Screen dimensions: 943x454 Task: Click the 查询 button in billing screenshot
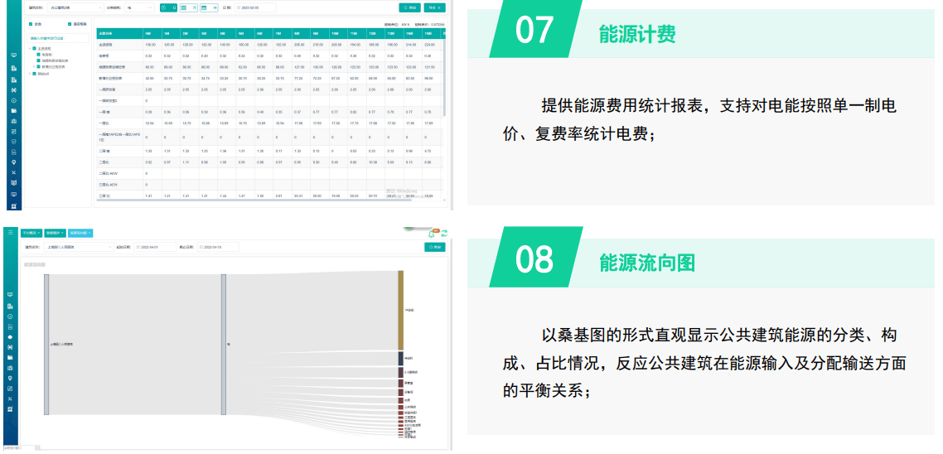tap(409, 7)
